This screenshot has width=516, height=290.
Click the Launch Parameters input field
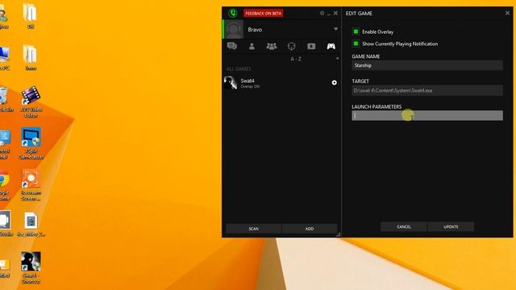[x=427, y=115]
